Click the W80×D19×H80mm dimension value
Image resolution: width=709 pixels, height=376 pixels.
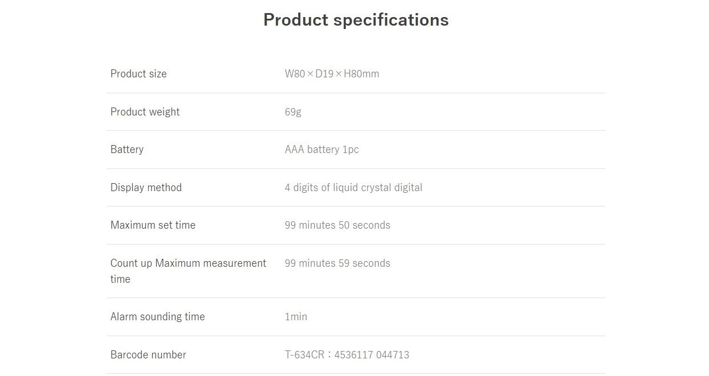pyautogui.click(x=332, y=74)
